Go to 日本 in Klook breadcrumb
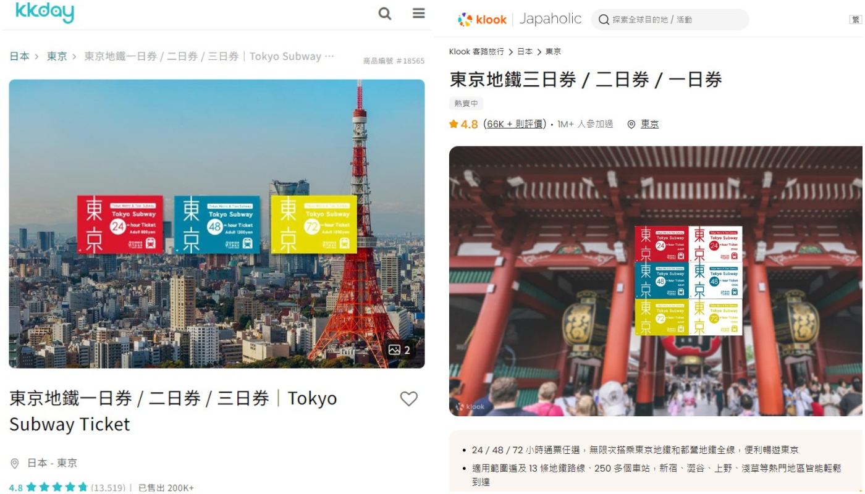This screenshot has height=494, width=865. click(525, 52)
